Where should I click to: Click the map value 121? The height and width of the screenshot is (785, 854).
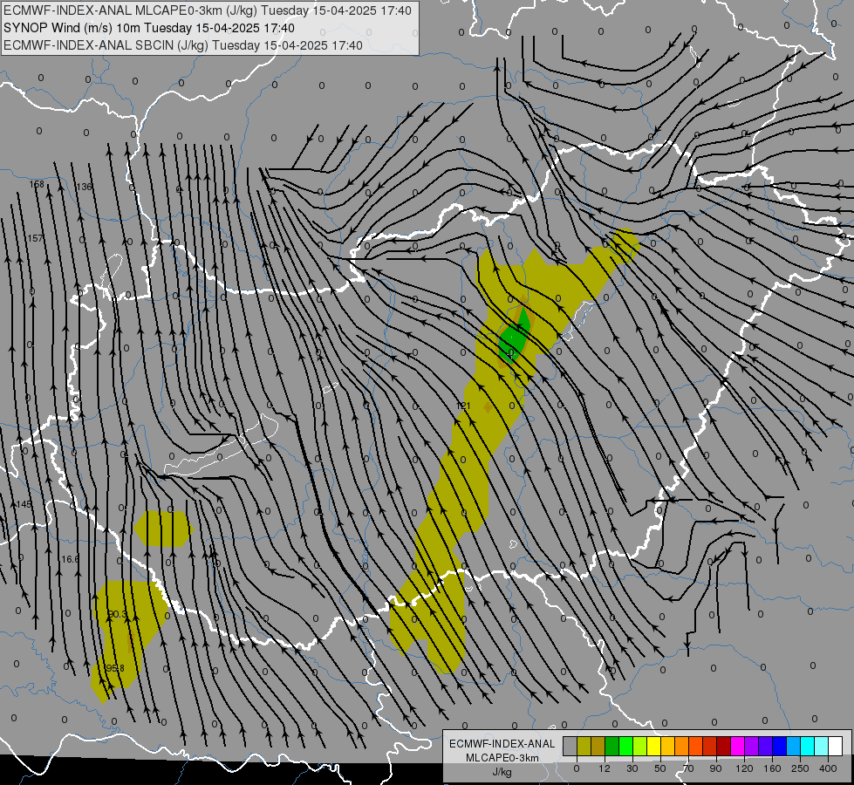463,406
